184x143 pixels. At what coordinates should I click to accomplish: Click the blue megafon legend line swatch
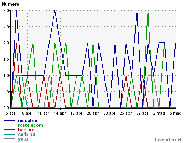pyautogui.click(x=9, y=120)
